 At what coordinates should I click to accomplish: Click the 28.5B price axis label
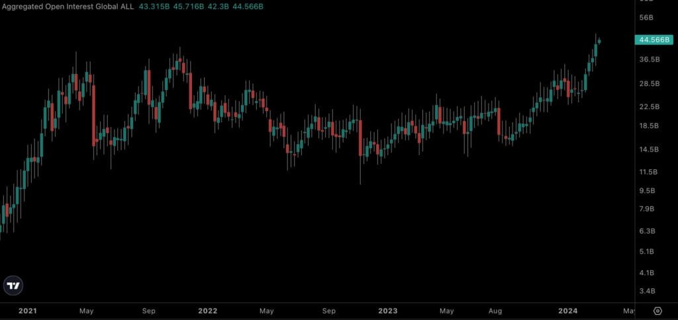[649, 83]
